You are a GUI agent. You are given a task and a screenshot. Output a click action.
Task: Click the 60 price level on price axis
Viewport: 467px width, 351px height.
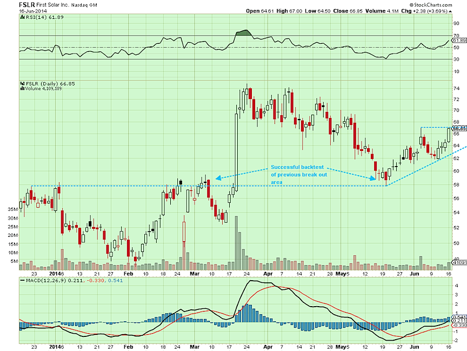point(456,171)
